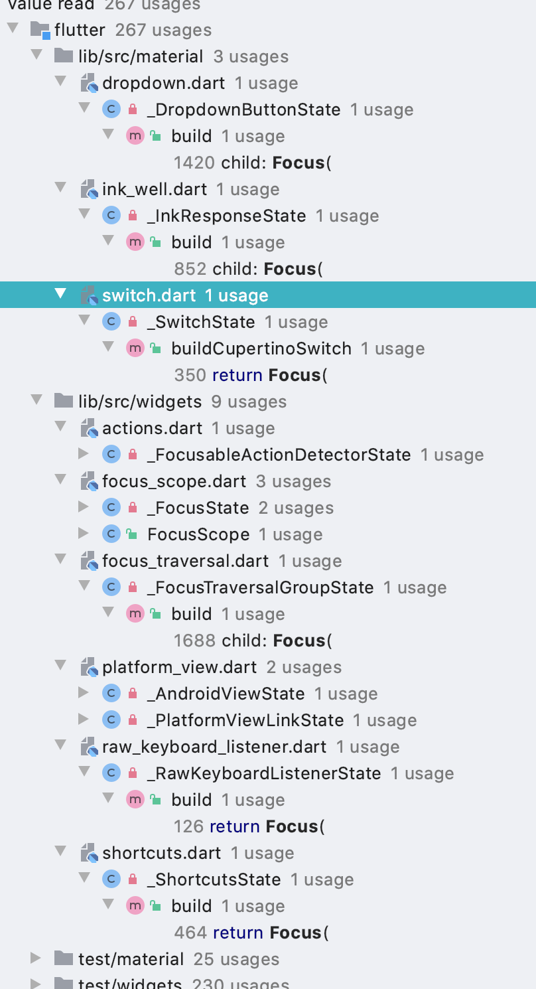Click the _SwitchState class icon
536x989 pixels.
click(111, 321)
